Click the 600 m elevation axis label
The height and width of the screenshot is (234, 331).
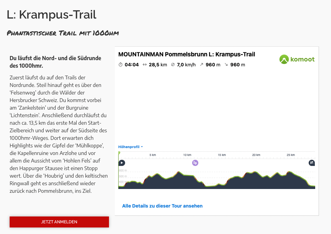(x=123, y=170)
